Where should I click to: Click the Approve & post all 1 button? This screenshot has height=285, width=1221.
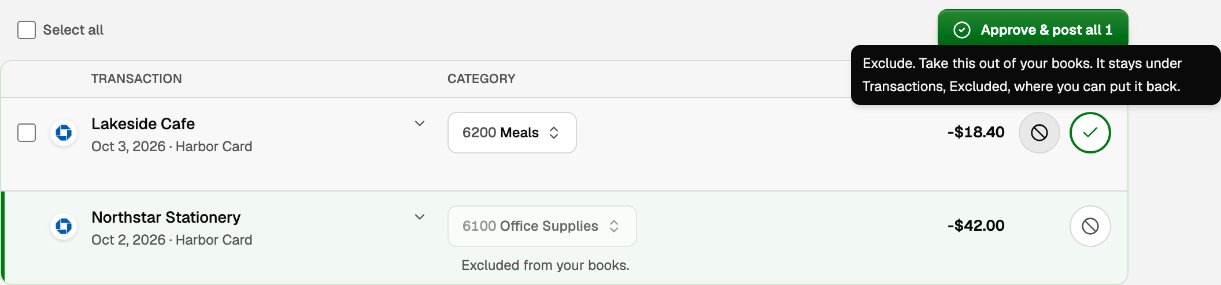[x=1033, y=29]
